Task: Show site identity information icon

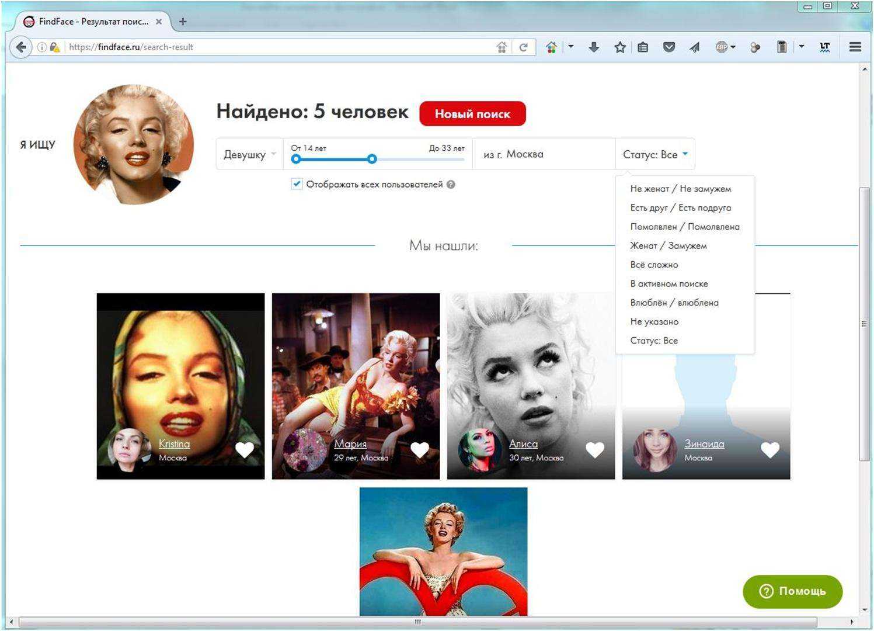Action: pyautogui.click(x=41, y=47)
